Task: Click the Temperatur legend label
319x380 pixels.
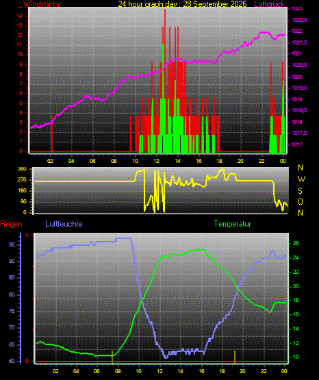Action: pos(232,224)
